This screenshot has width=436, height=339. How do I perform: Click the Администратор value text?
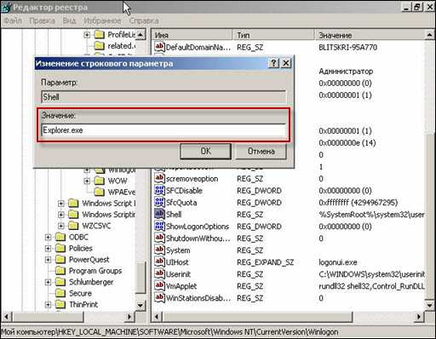346,71
